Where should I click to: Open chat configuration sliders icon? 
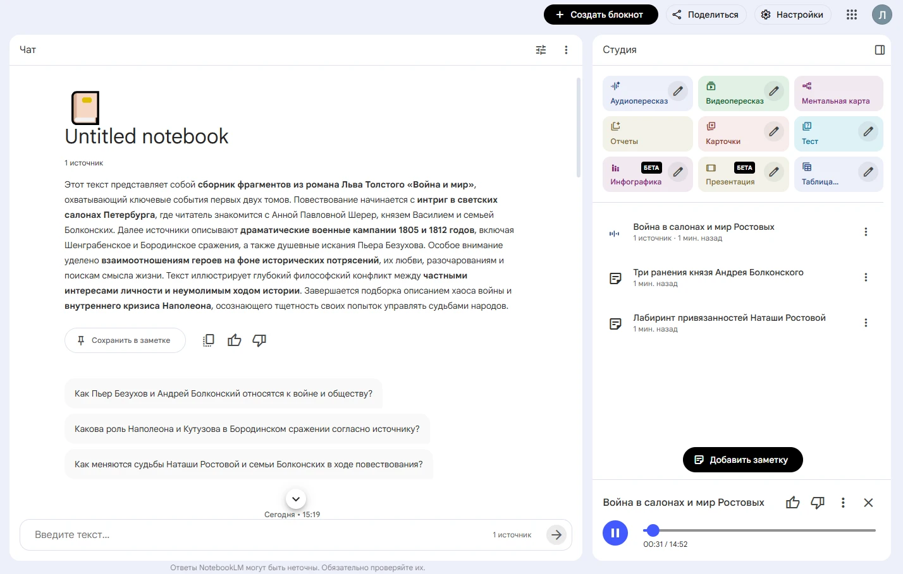[x=541, y=50]
